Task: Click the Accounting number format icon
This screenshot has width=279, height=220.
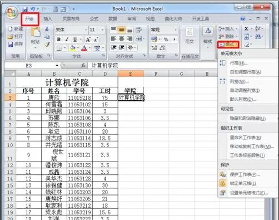Action: [x=154, y=39]
